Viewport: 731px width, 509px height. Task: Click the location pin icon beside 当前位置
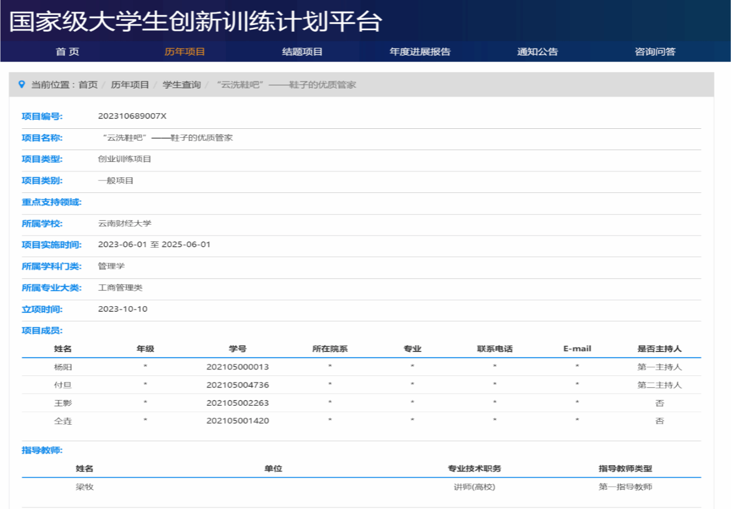(x=21, y=84)
